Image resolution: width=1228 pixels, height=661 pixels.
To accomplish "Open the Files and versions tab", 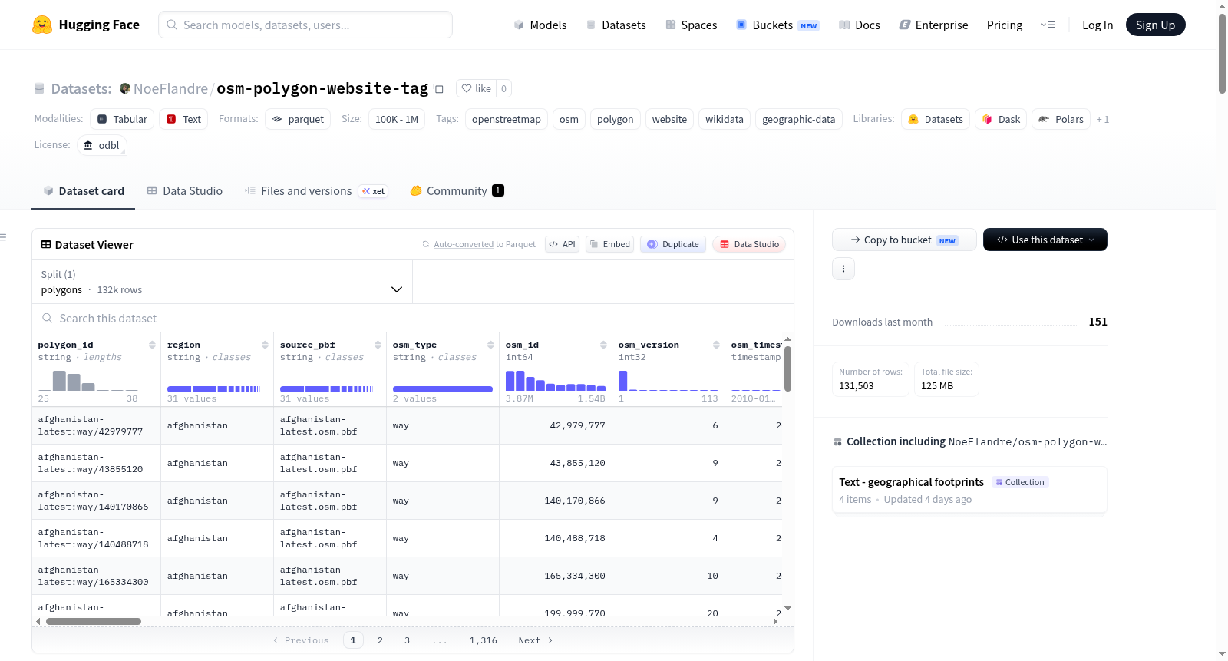I will coord(316,190).
